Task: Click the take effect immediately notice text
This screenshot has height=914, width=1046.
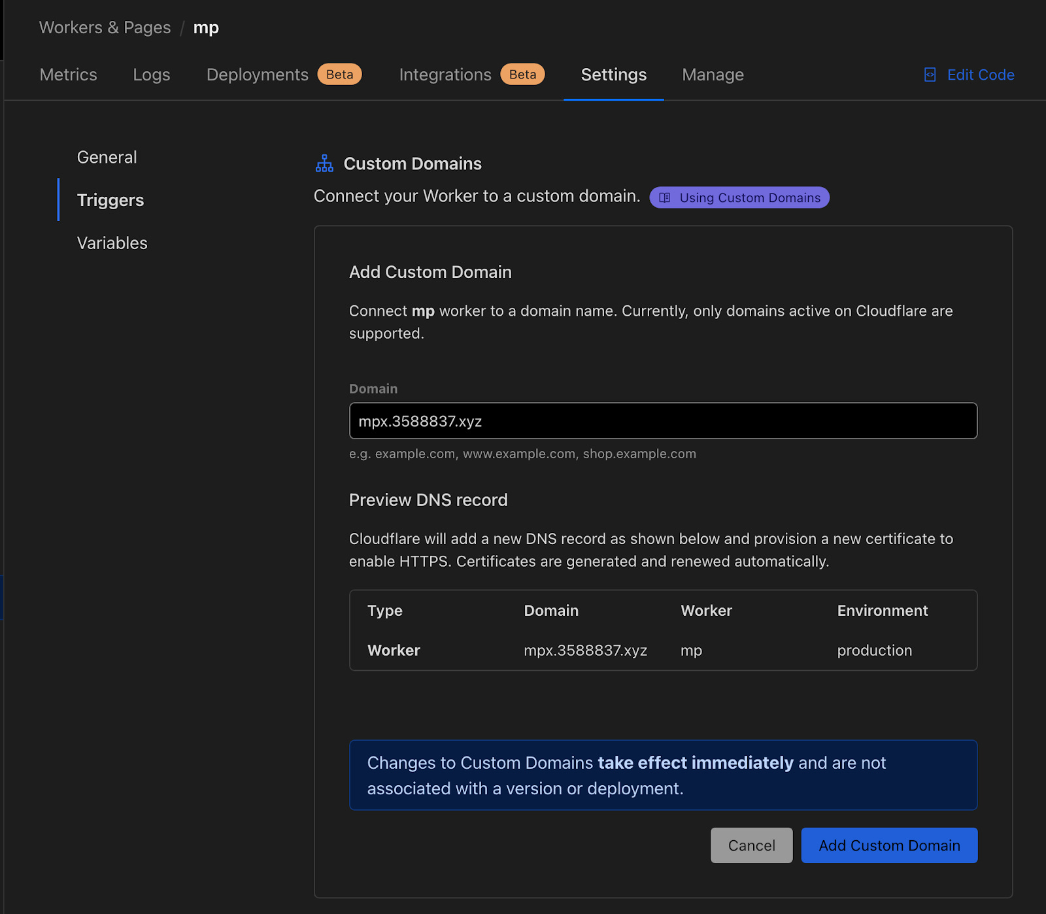Action: pyautogui.click(x=696, y=763)
